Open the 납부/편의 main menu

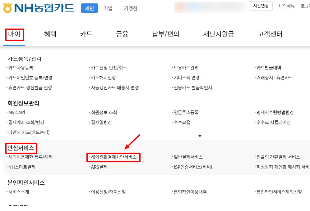(166, 34)
